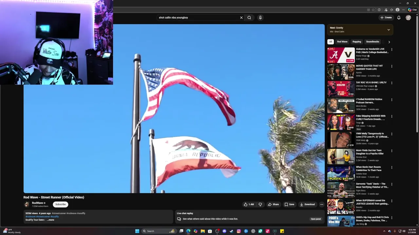Open options for Fake Skipping Baddies video
Viewport: 419px width, 235px height.
pyautogui.click(x=392, y=117)
